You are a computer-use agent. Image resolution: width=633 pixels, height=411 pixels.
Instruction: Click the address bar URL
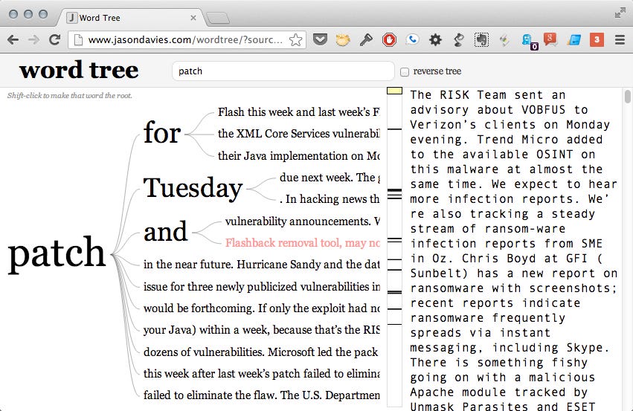[x=185, y=39]
